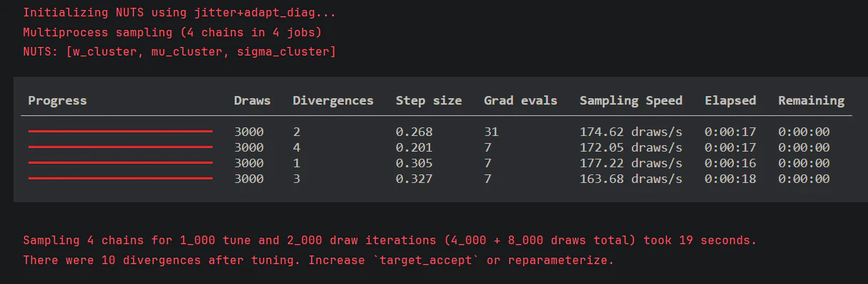Click sampling speed '163.68 draws/s'
Screen dimensions: 868x284
tap(631, 179)
